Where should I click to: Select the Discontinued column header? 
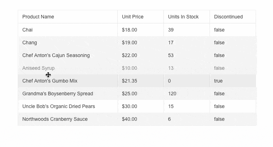point(228,17)
